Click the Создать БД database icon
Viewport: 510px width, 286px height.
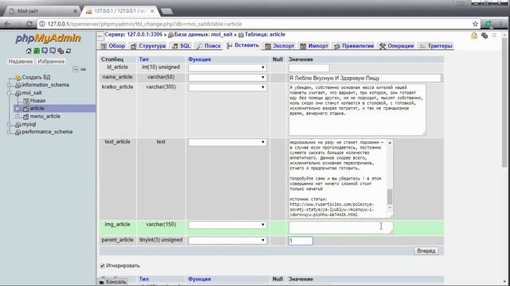click(x=18, y=78)
